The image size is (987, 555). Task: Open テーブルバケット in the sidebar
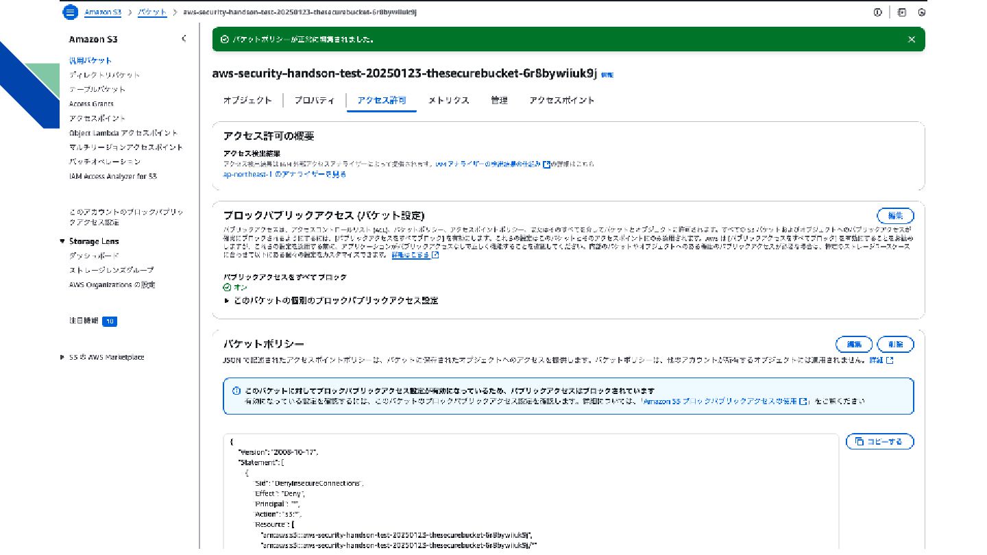(97, 89)
